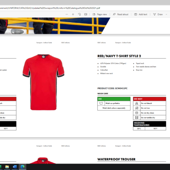Click the wash tub icon in the DO table
The width and height of the screenshot is (170, 170).
tap(101, 103)
